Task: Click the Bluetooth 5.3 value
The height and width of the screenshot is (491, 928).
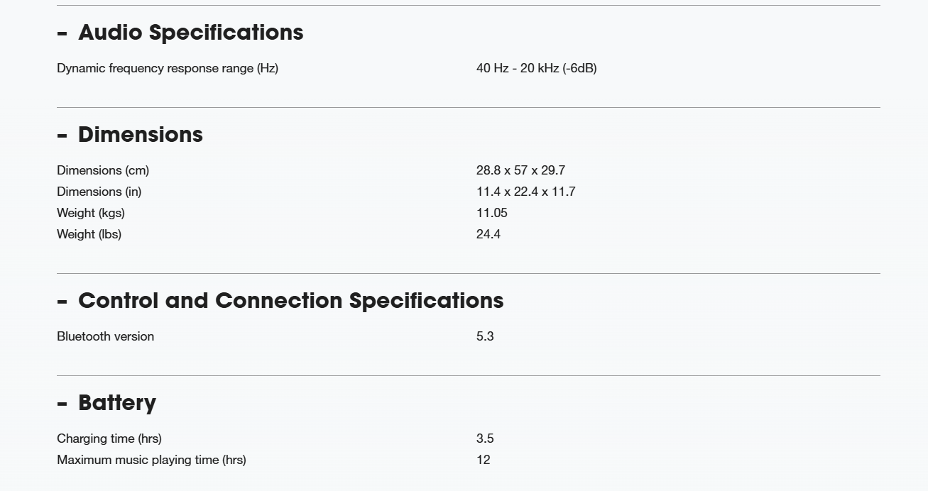Action: click(x=485, y=336)
